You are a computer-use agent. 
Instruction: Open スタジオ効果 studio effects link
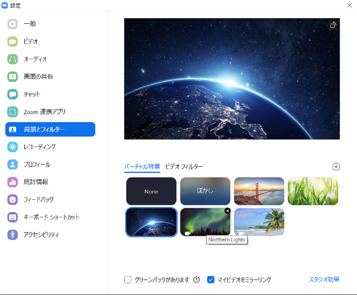point(324,280)
